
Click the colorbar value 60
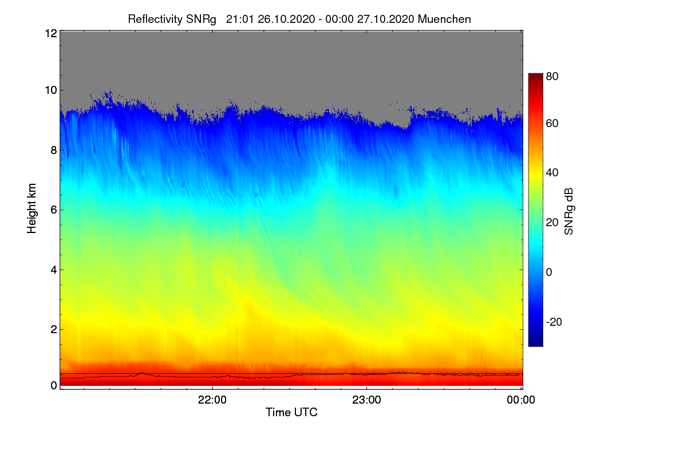552,123
